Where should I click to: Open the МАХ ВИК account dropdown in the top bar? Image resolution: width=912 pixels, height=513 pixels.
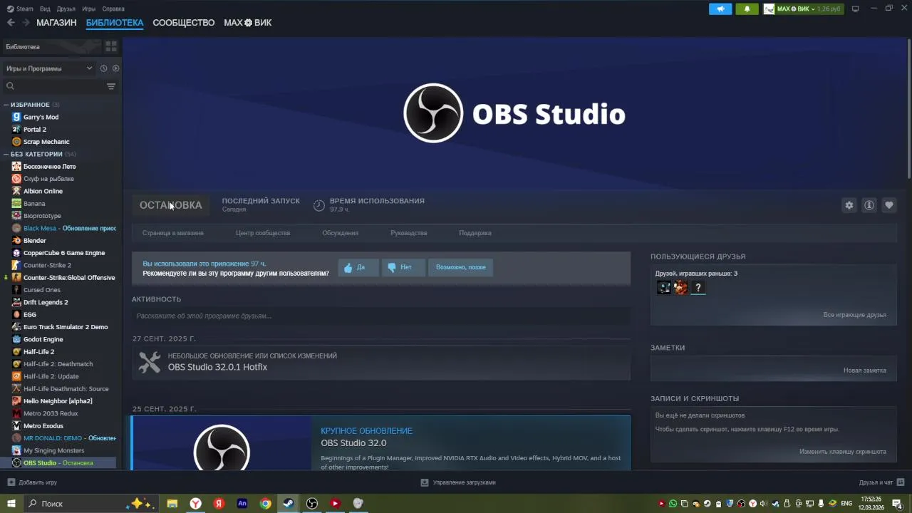[x=803, y=9]
